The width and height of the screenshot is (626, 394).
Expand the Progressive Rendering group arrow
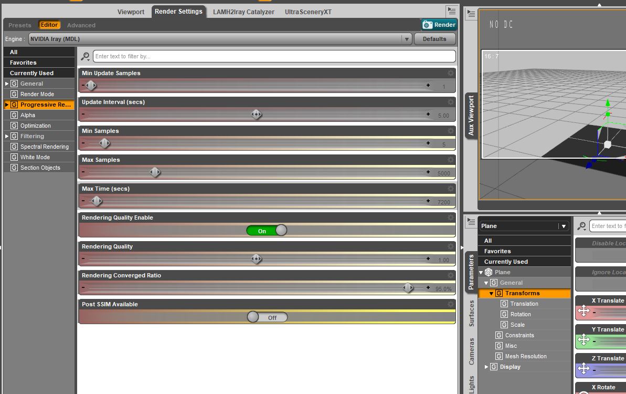point(7,105)
